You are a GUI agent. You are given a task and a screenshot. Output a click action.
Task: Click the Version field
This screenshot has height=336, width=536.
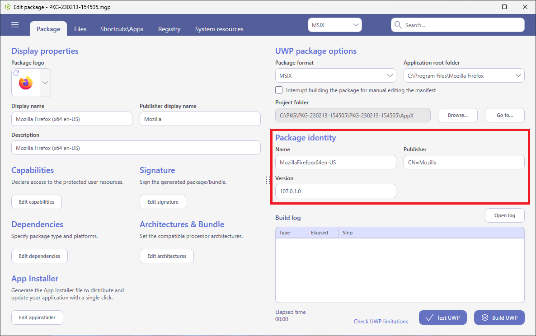tap(336, 191)
